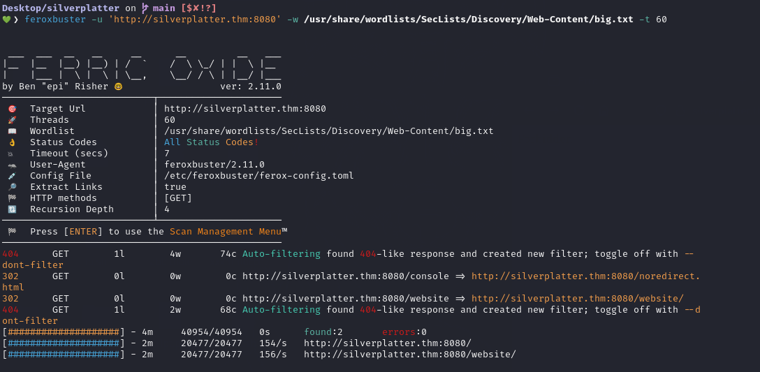Click the [$✘!?] git status indicator
The width and height of the screenshot is (760, 372).
tap(198, 8)
